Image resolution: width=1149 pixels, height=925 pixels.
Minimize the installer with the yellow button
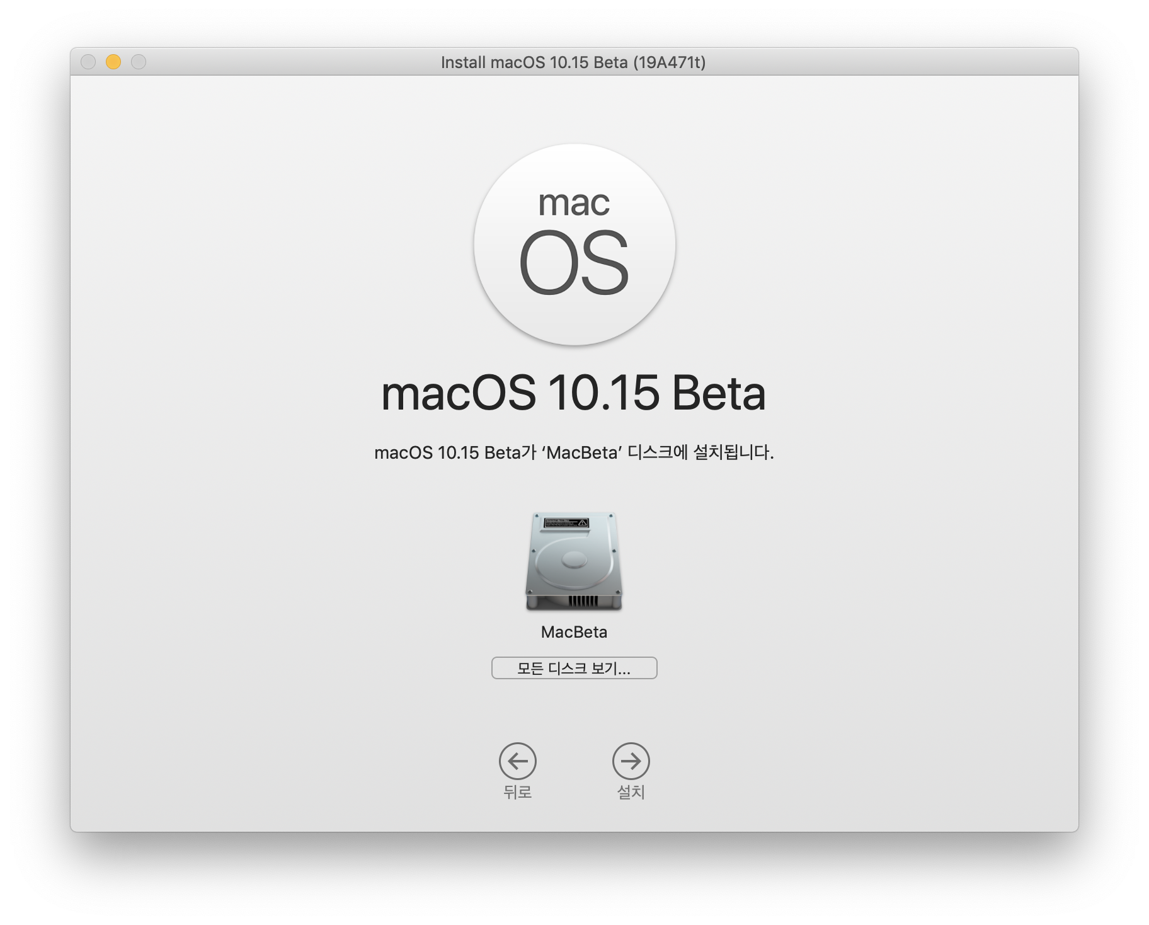[113, 62]
